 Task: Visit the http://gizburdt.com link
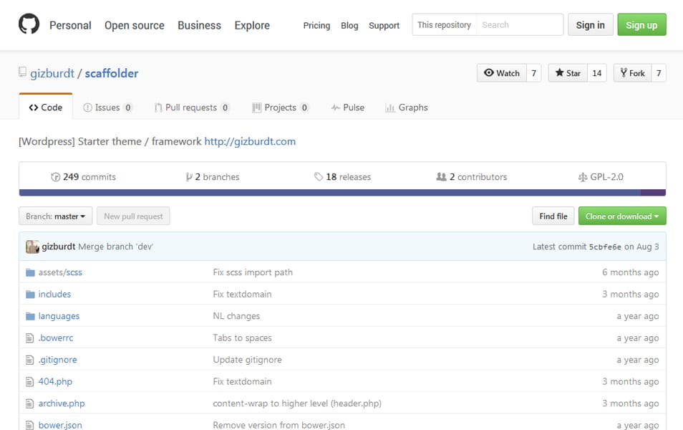click(250, 141)
